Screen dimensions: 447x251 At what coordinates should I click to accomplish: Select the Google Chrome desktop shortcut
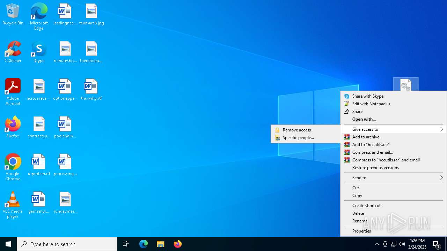13,167
